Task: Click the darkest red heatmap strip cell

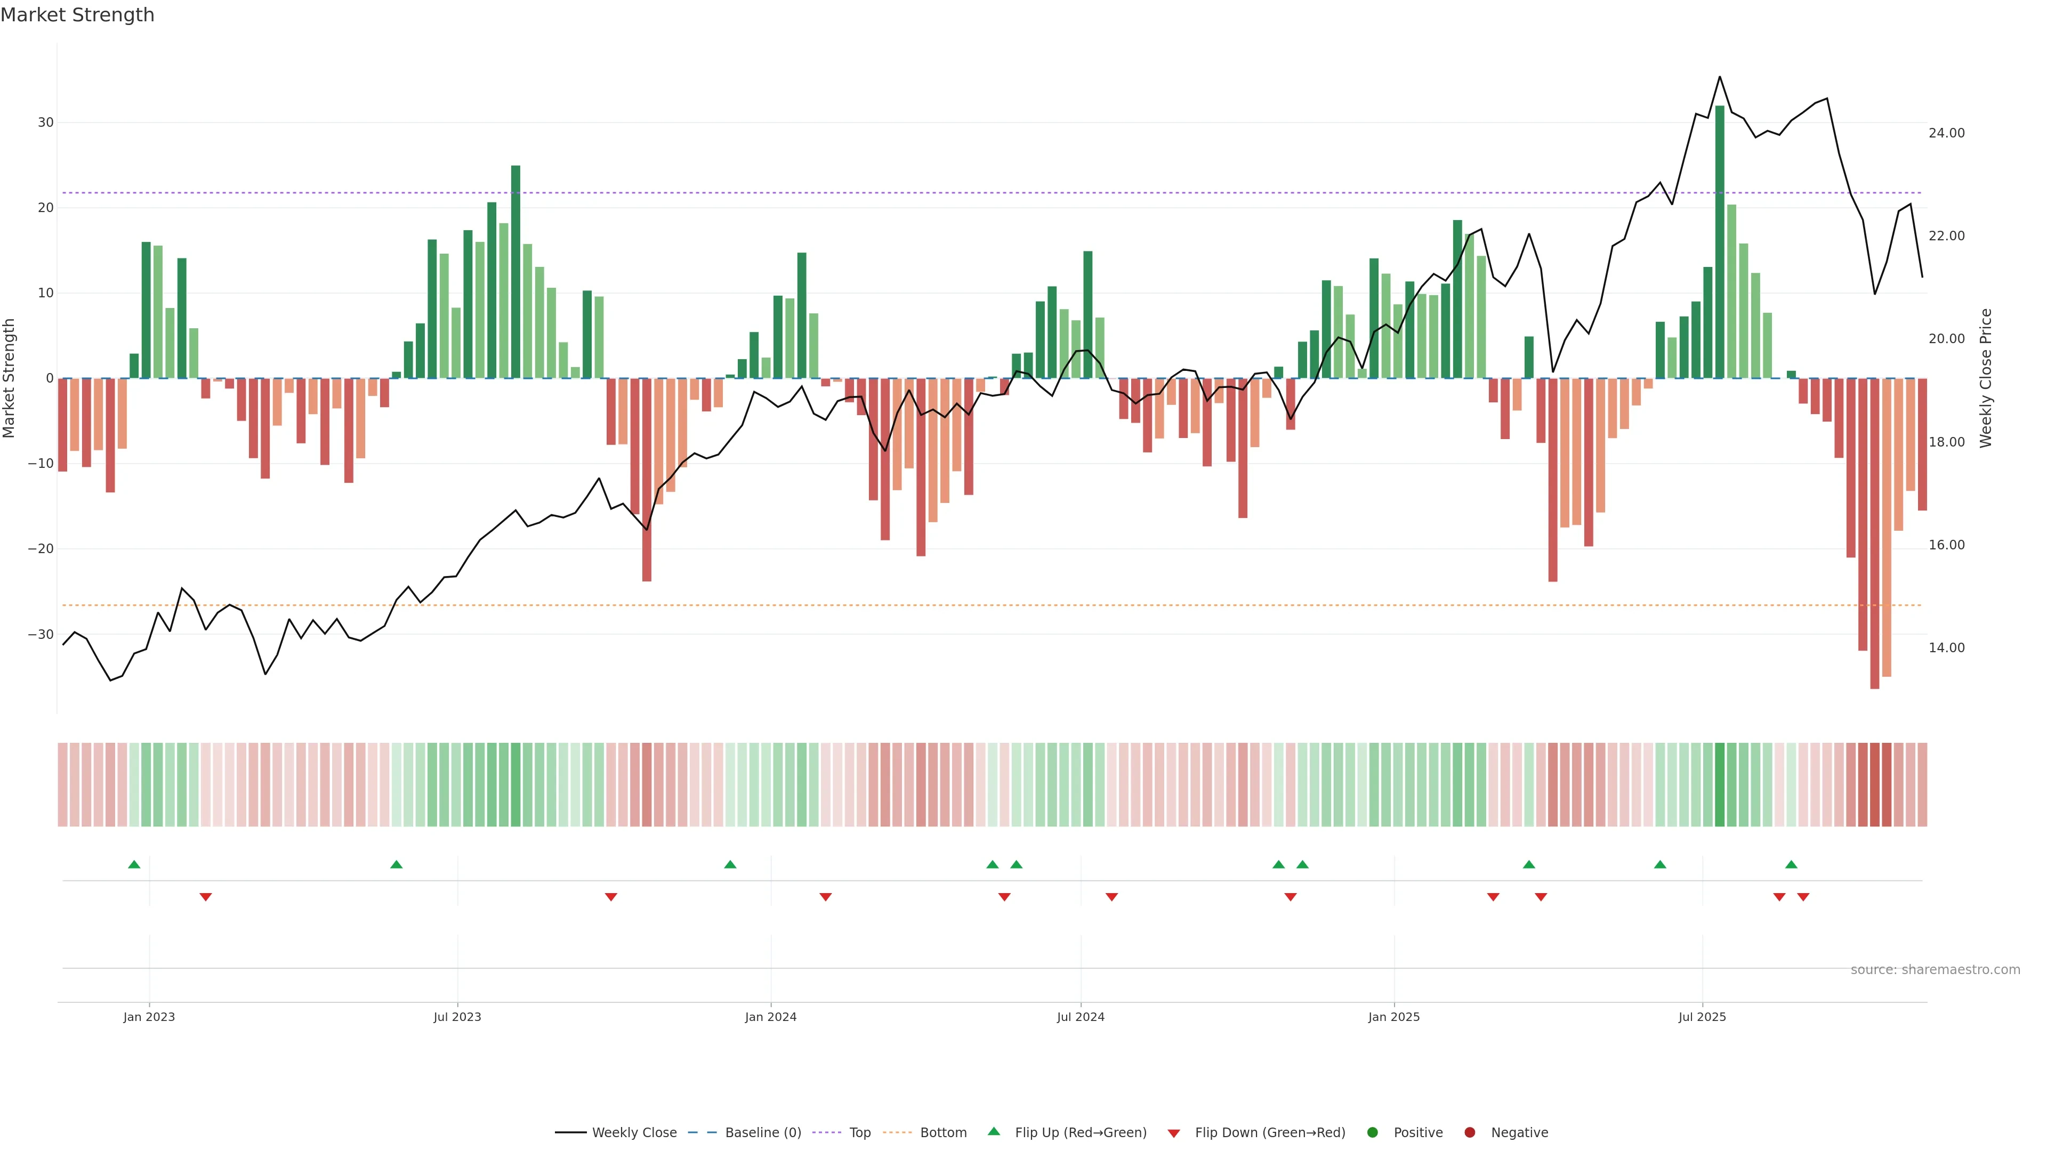Action: pyautogui.click(x=1875, y=785)
